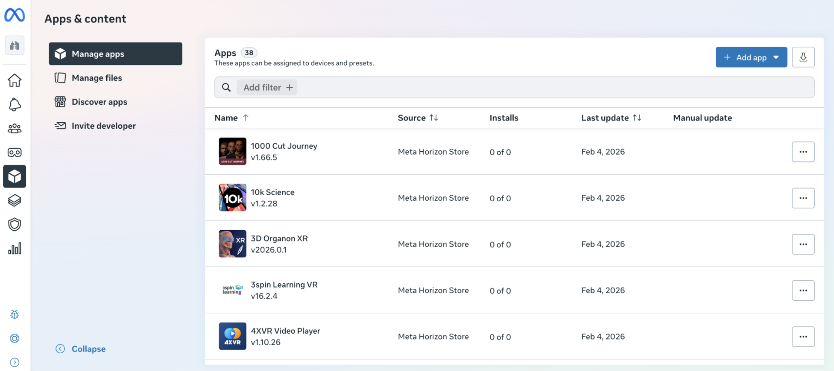
Task: Click the Meta logo icon
Action: 14,15
